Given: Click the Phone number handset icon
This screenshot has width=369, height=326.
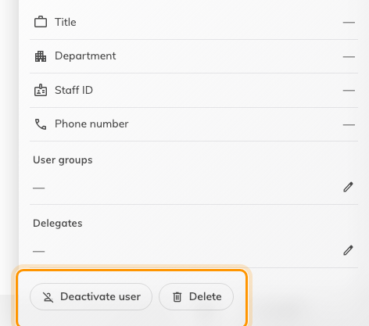Looking at the screenshot, I should 41,124.
